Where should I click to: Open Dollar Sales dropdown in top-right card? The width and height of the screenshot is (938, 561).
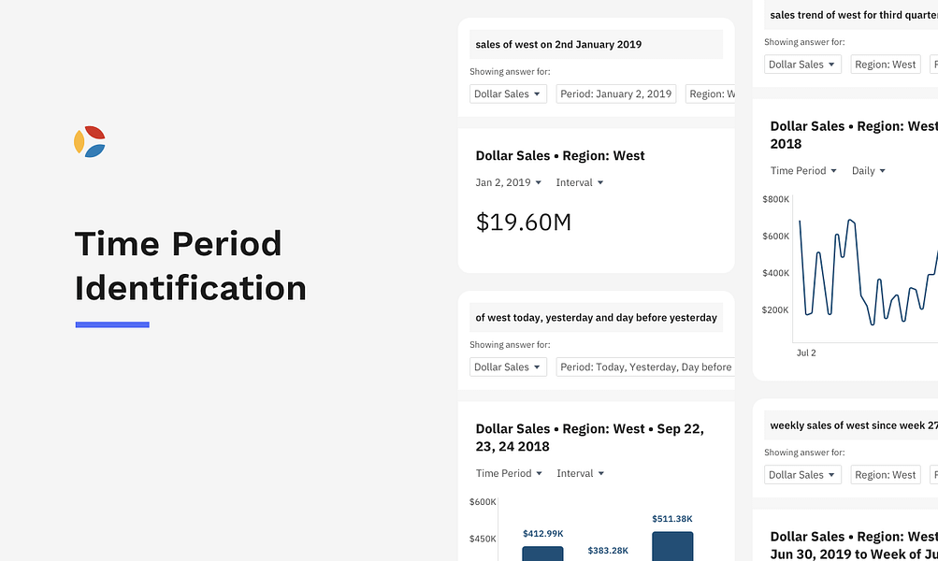coord(802,65)
